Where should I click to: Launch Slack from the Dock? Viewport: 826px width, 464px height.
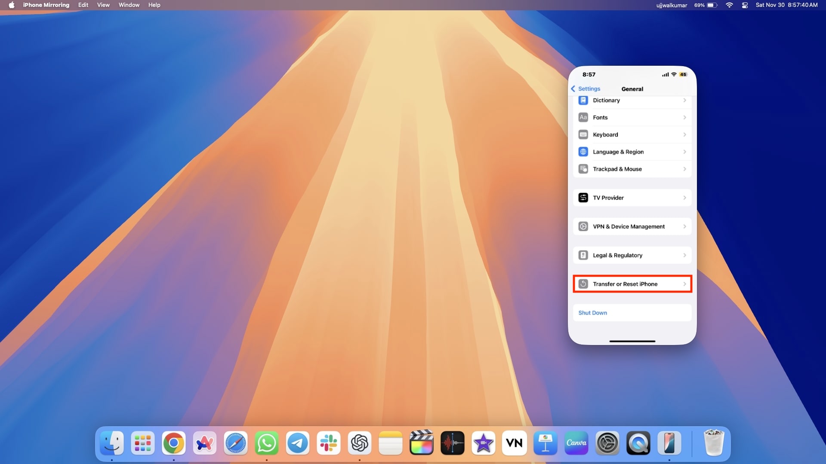tap(329, 443)
